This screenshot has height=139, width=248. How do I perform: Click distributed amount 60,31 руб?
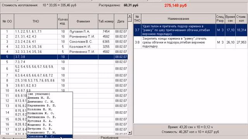coord(131,5)
